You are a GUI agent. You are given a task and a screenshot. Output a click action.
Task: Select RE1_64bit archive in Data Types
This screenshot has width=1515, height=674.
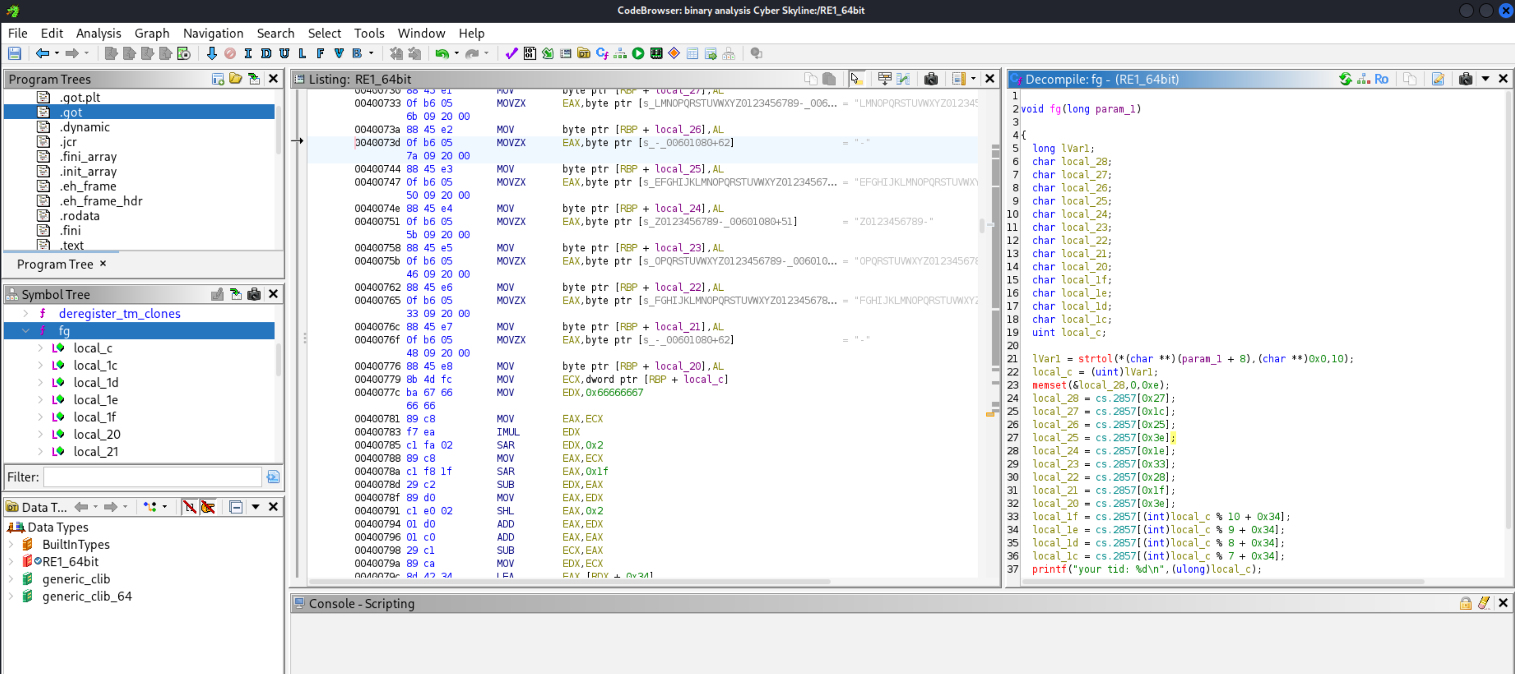(70, 561)
